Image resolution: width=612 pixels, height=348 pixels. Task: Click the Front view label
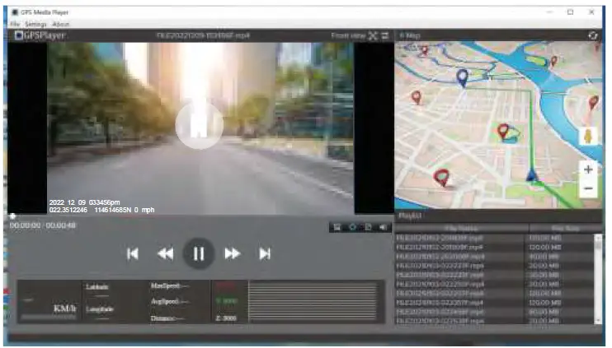tap(348, 36)
